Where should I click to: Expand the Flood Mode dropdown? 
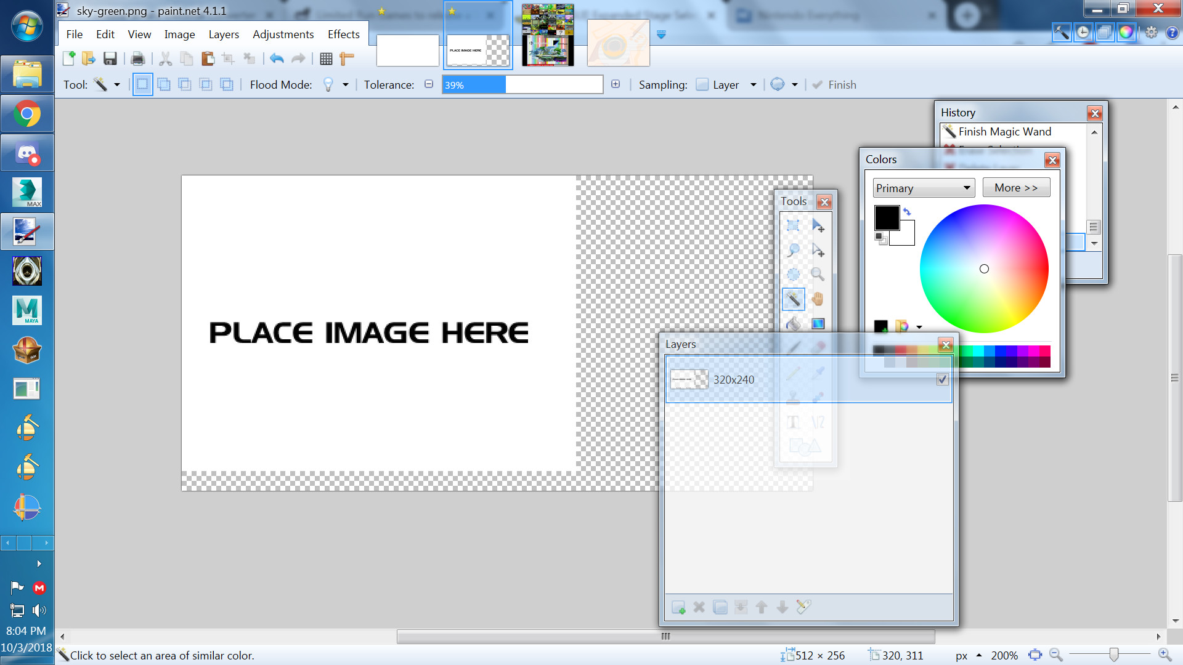[x=345, y=84]
